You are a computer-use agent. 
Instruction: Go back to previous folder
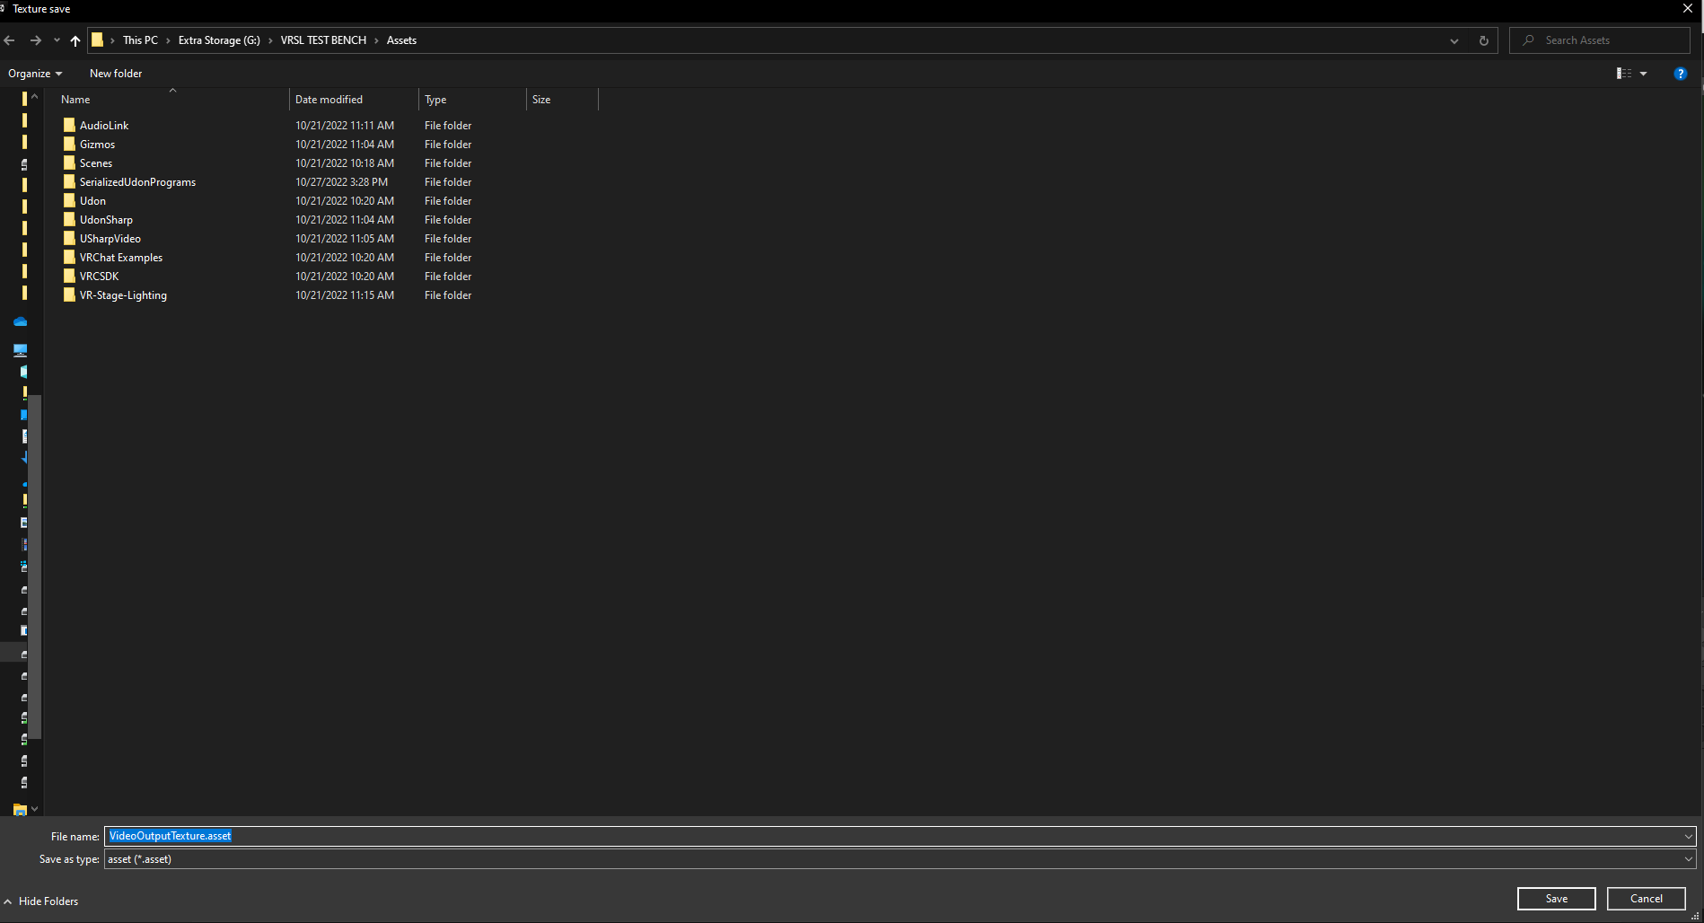10,40
